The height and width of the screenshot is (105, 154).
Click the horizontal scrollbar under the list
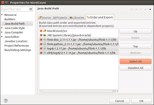point(77,91)
